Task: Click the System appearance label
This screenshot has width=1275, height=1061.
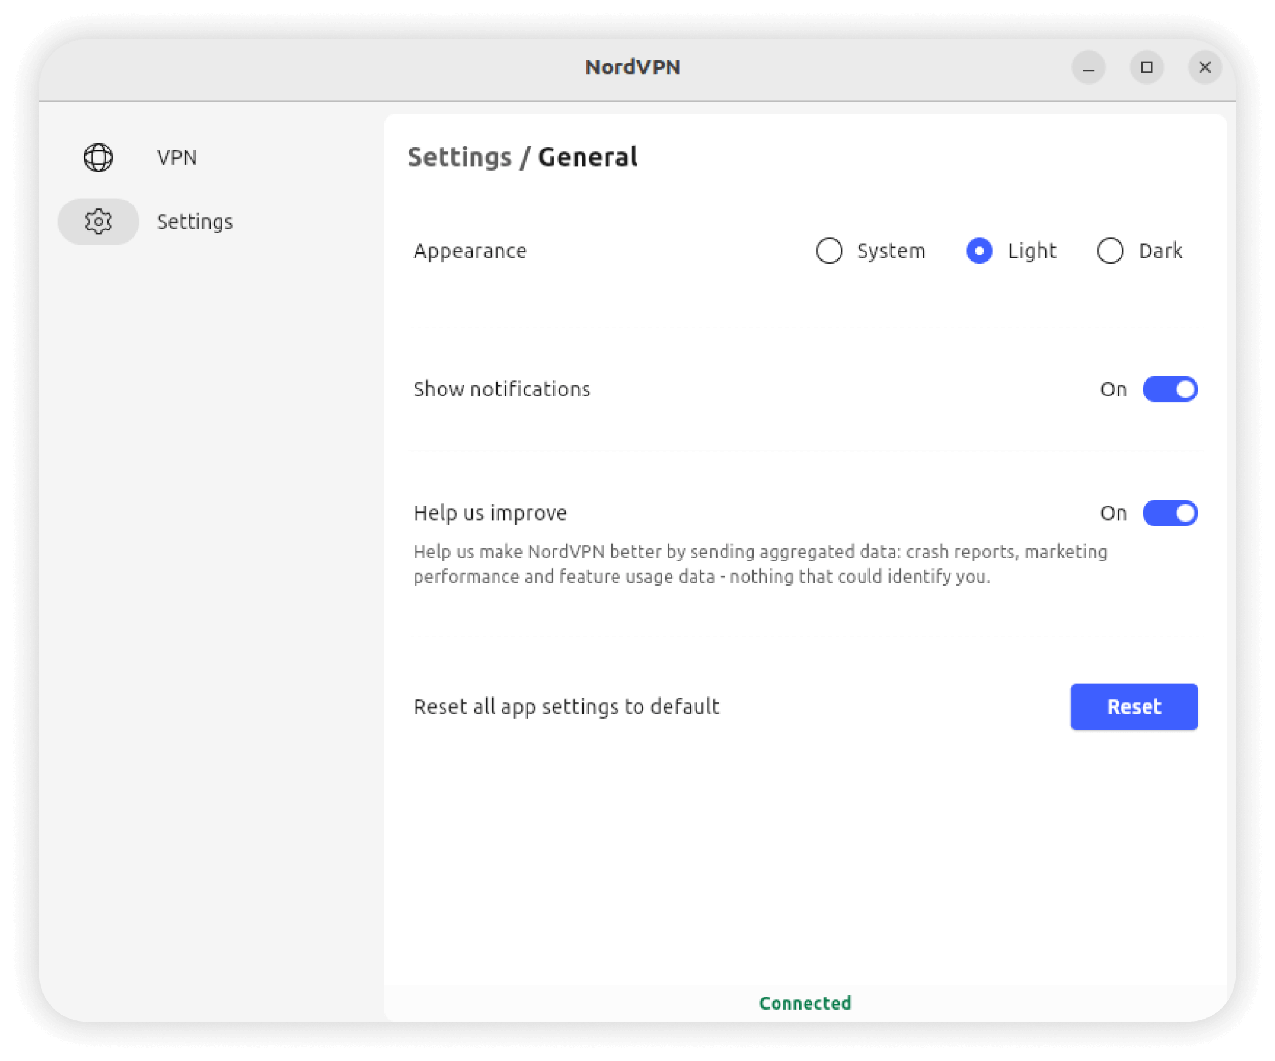Action: (891, 251)
